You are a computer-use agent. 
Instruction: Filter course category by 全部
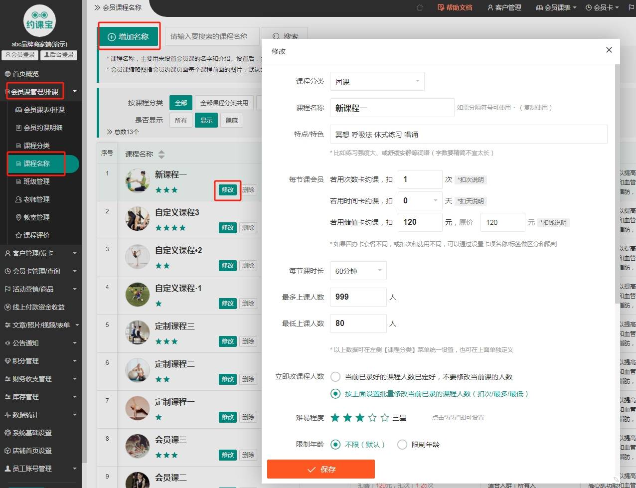[181, 103]
